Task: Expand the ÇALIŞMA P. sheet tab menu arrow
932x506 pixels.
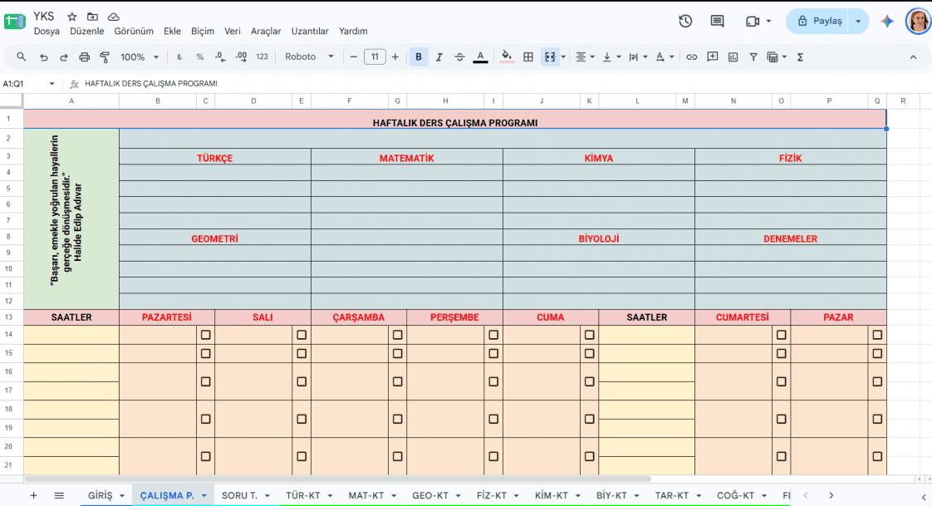Action: pos(204,495)
